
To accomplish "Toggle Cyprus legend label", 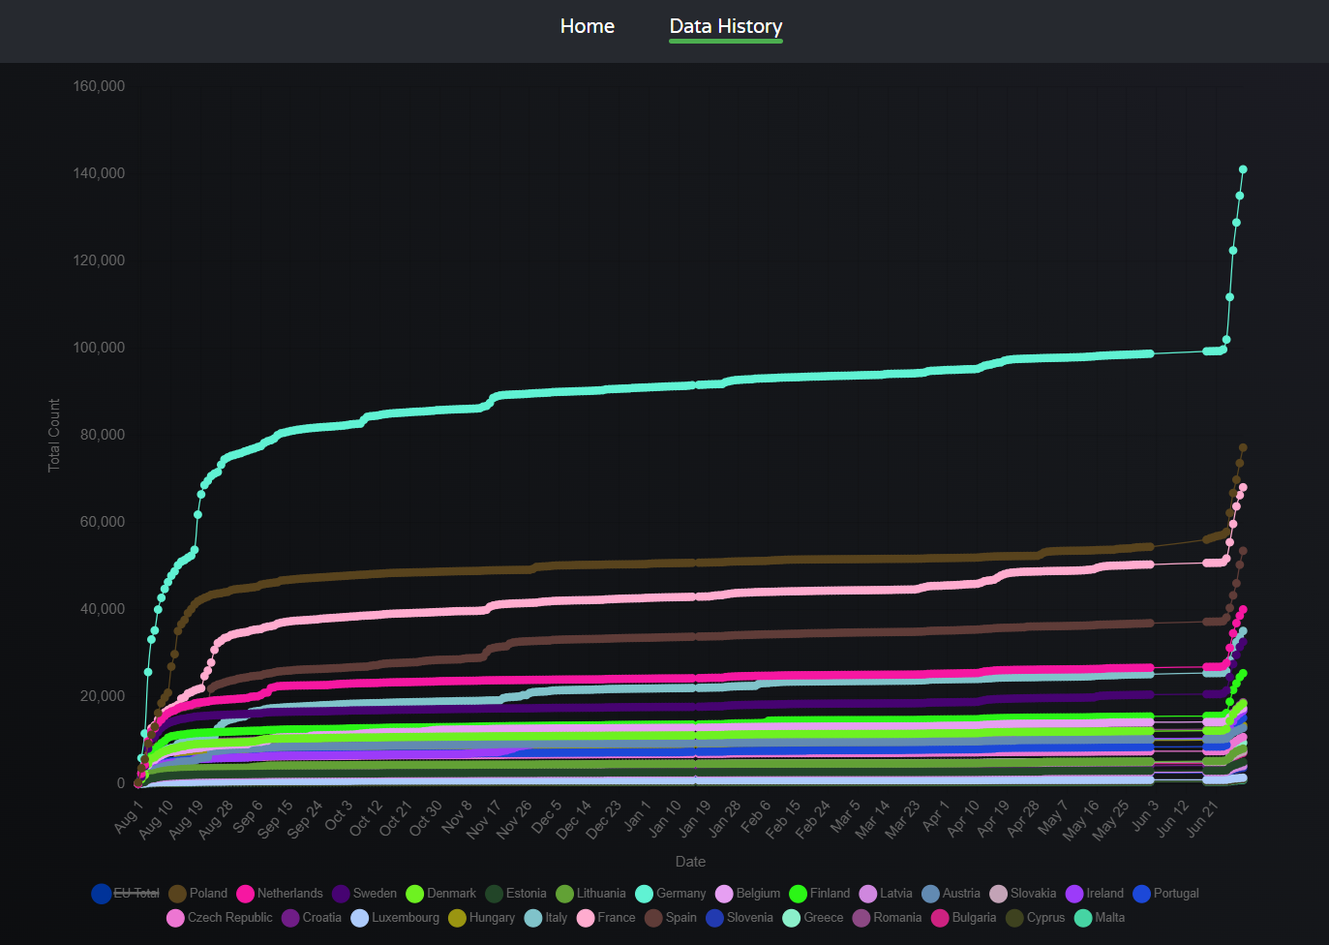I will point(1045,917).
